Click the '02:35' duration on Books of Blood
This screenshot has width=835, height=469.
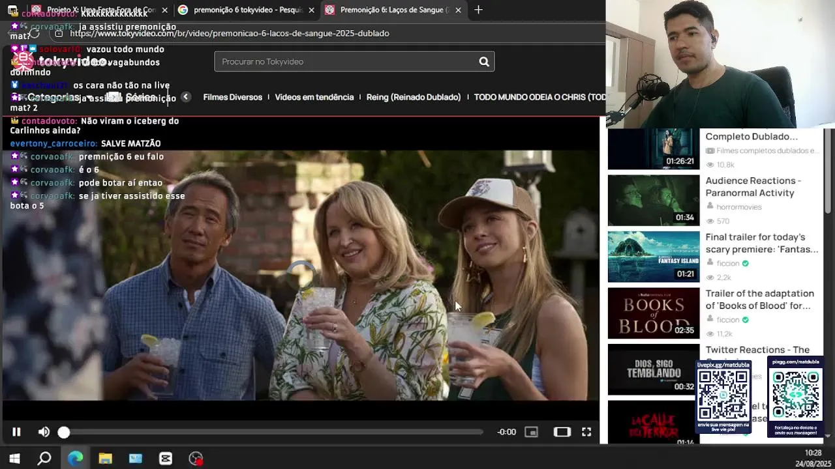[x=684, y=330]
